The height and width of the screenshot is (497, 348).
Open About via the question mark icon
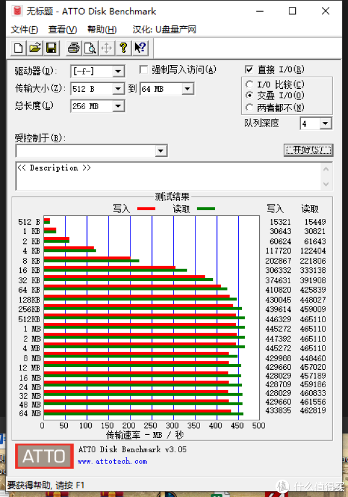123,48
